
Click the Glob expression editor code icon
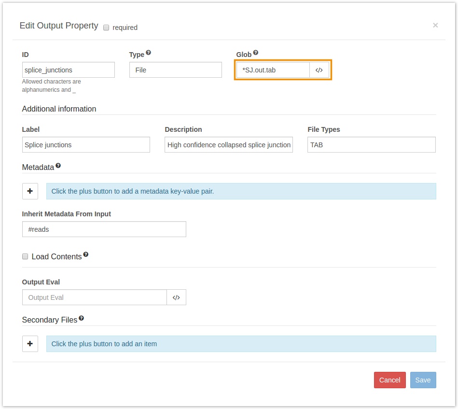tap(319, 70)
